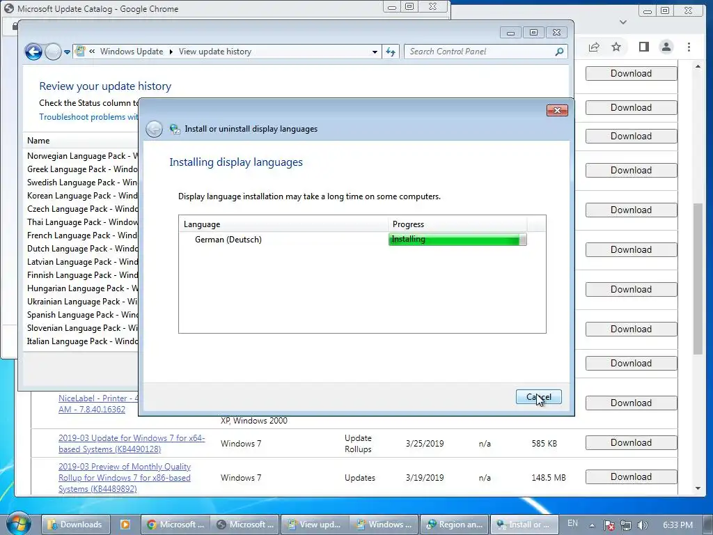Screen dimensions: 713x535
Task: Switch to the View upd... taskbar window
Action: [315, 525]
